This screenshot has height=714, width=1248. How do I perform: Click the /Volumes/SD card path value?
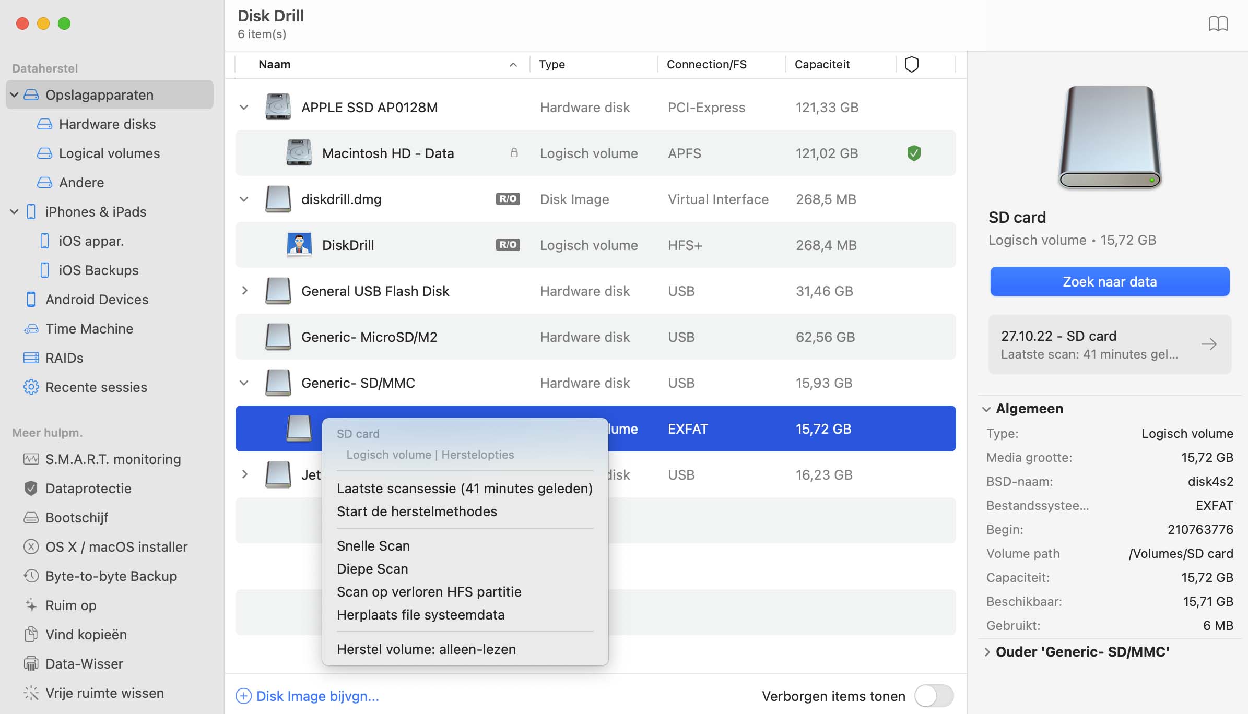tap(1181, 553)
